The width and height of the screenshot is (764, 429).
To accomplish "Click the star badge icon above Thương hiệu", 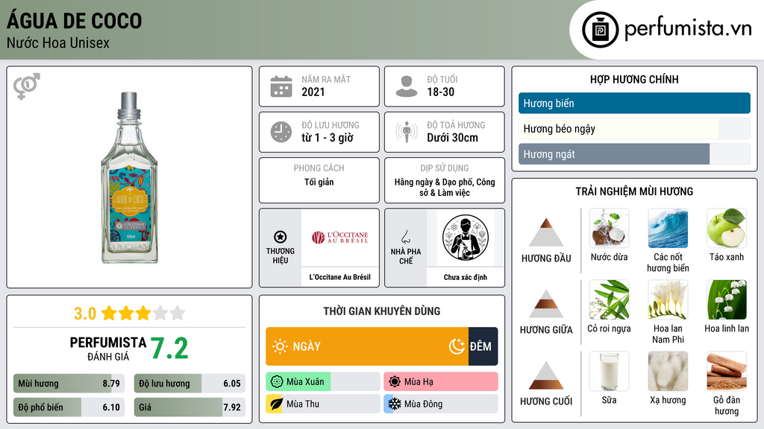I will tap(281, 237).
